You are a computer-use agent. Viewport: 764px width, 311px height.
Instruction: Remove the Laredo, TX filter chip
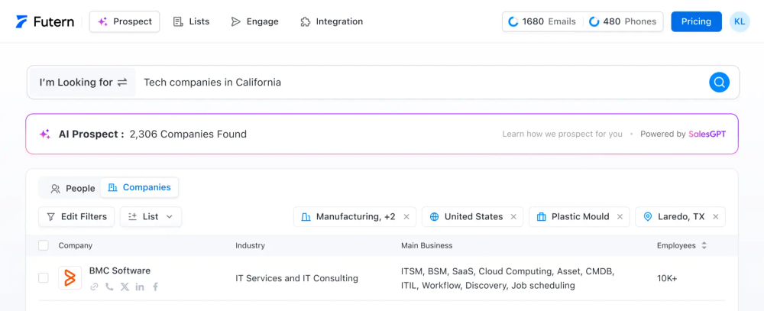pos(716,217)
